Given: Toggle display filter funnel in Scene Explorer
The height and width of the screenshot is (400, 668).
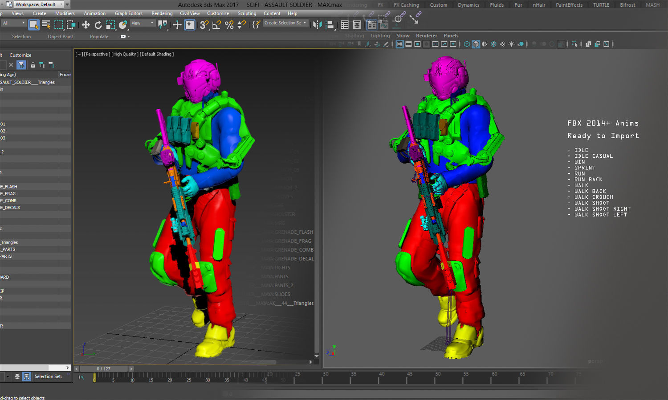Looking at the screenshot, I should 21,65.
